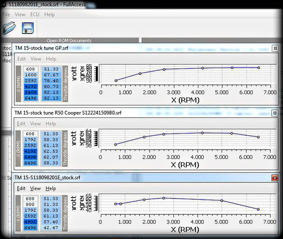Click the 2592 RPM graph point in R50 Cooper chart
The image size is (283, 239).
tap(164, 134)
